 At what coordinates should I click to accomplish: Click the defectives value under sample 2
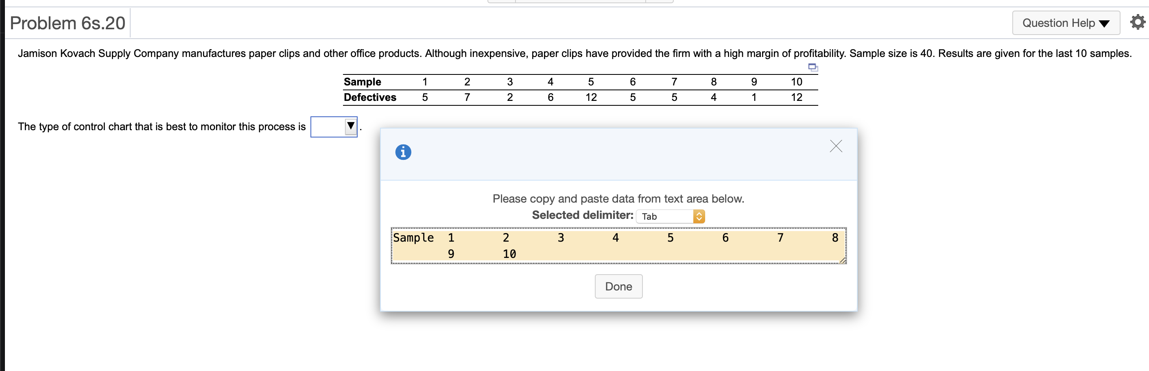467,97
